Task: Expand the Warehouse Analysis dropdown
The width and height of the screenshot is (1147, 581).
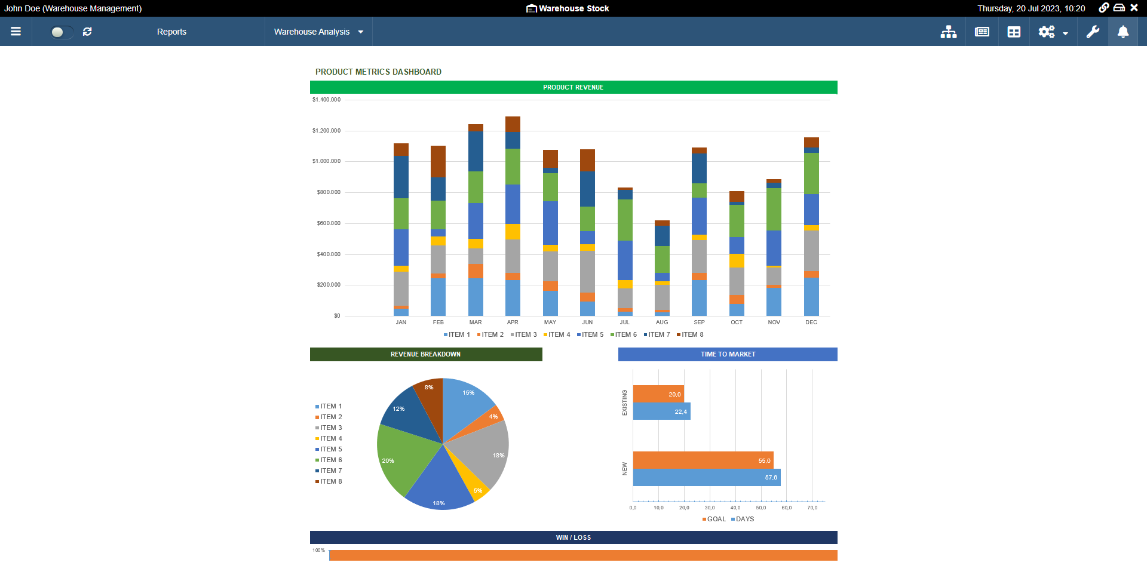Action: [318, 32]
